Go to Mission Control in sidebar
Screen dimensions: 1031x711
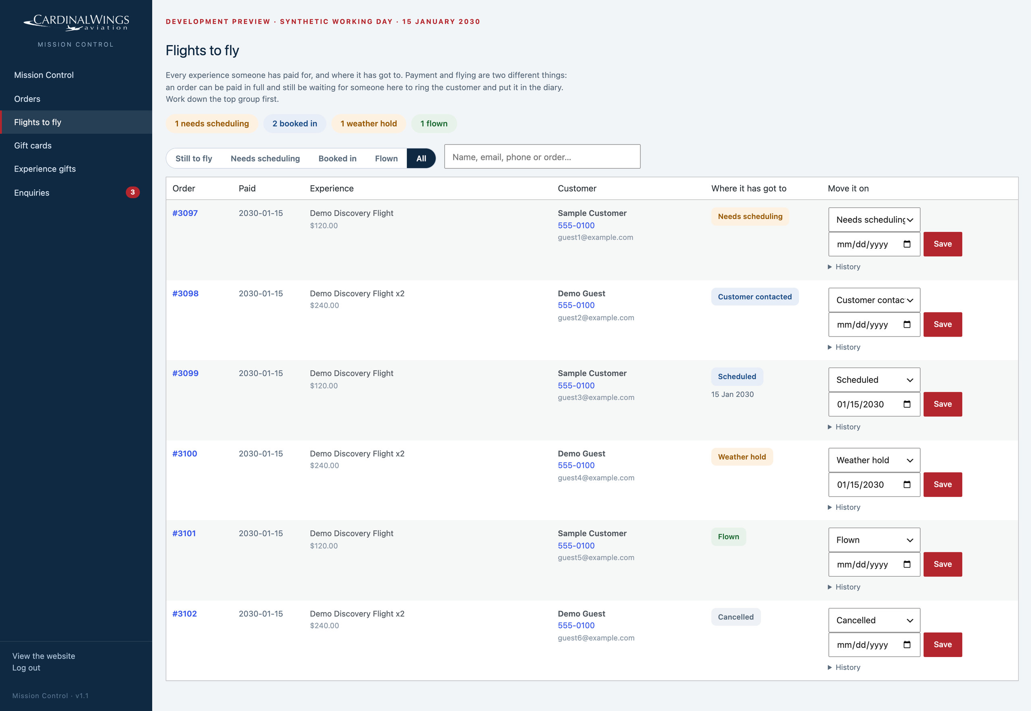(76, 75)
